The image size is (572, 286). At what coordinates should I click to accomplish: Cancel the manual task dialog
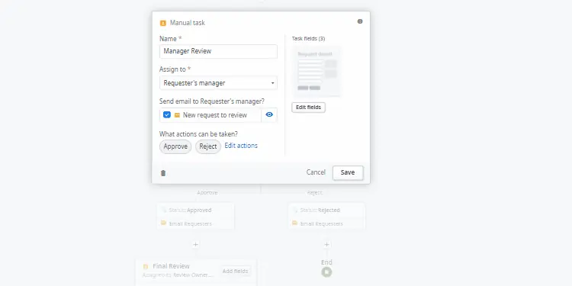[x=316, y=172]
